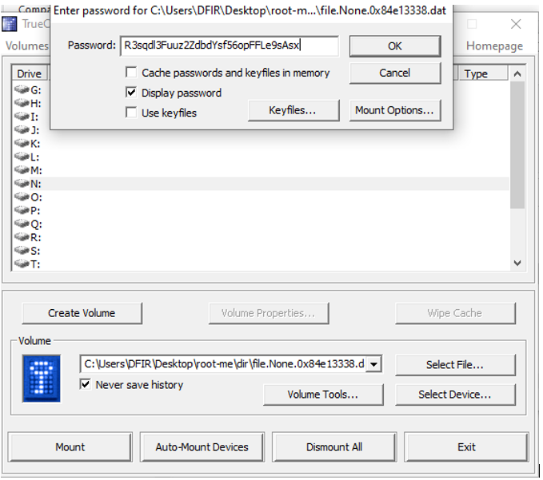The width and height of the screenshot is (543, 480).
Task: Click the volume file path field
Action: [224, 364]
